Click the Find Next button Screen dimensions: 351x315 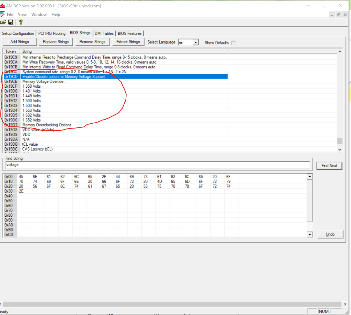tap(329, 166)
